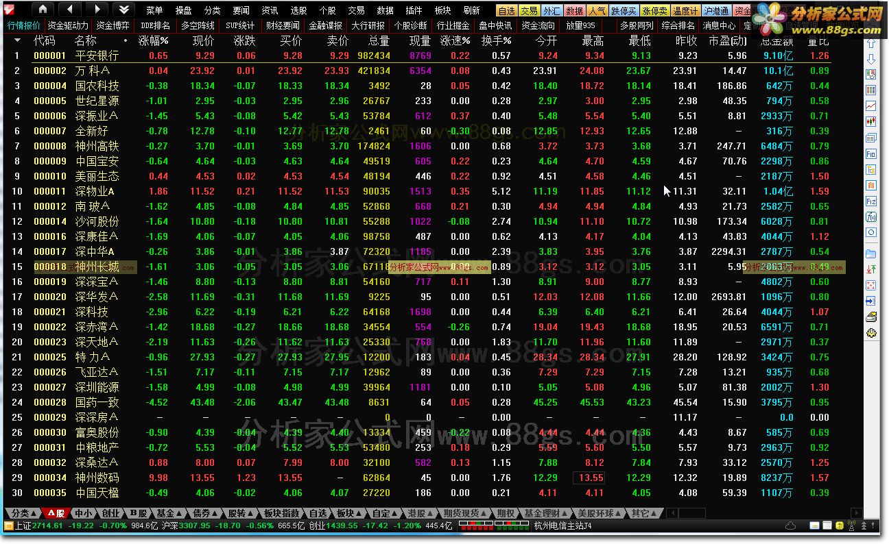
Task: Click the down arrow icon in the right sidebar
Action: tap(871, 60)
